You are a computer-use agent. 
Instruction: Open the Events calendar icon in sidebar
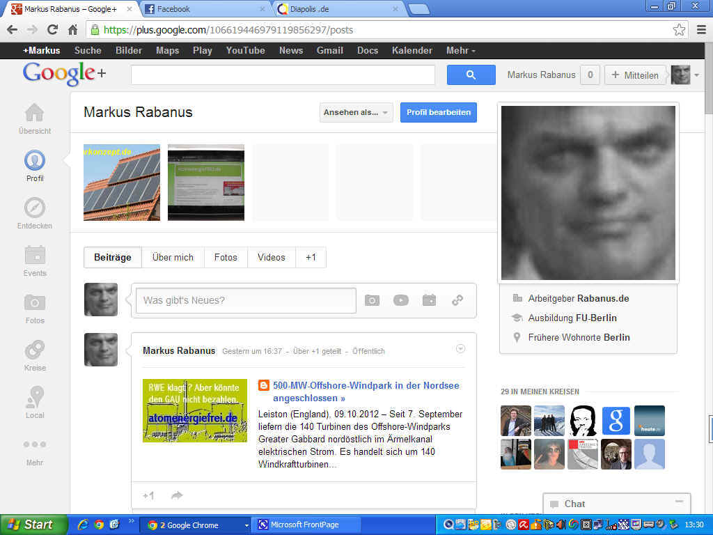pos(35,255)
